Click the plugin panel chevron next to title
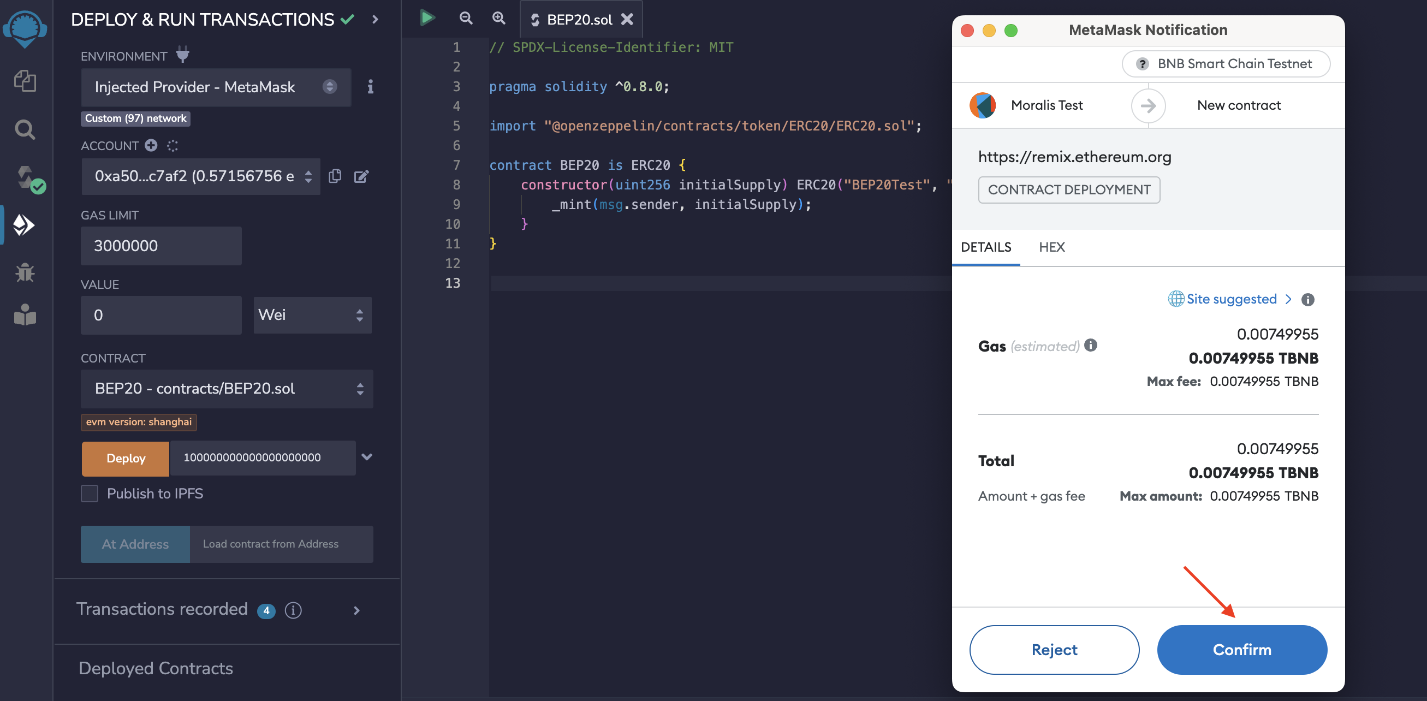 [x=376, y=20]
